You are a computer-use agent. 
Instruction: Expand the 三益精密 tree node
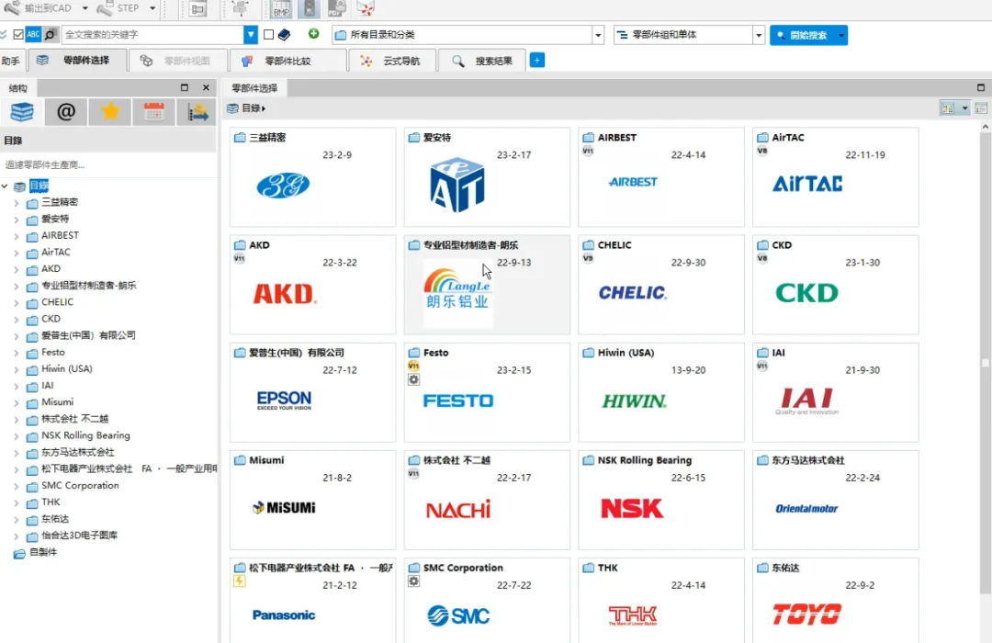click(17, 203)
